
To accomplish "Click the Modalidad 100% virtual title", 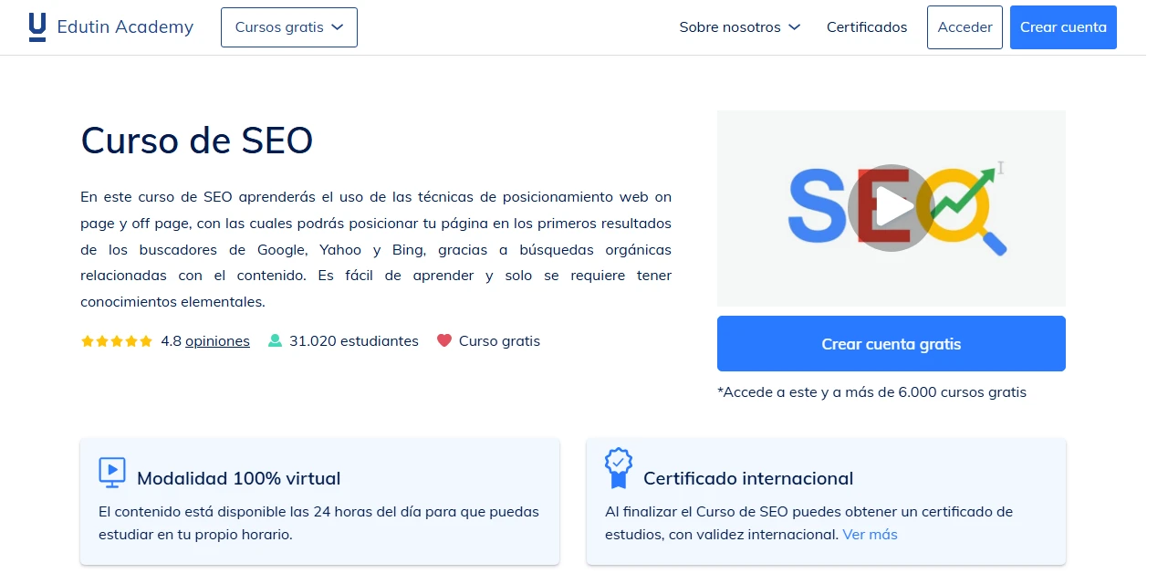I will [239, 478].
